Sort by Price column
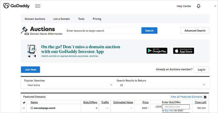The image size is (218, 113). 145,102
